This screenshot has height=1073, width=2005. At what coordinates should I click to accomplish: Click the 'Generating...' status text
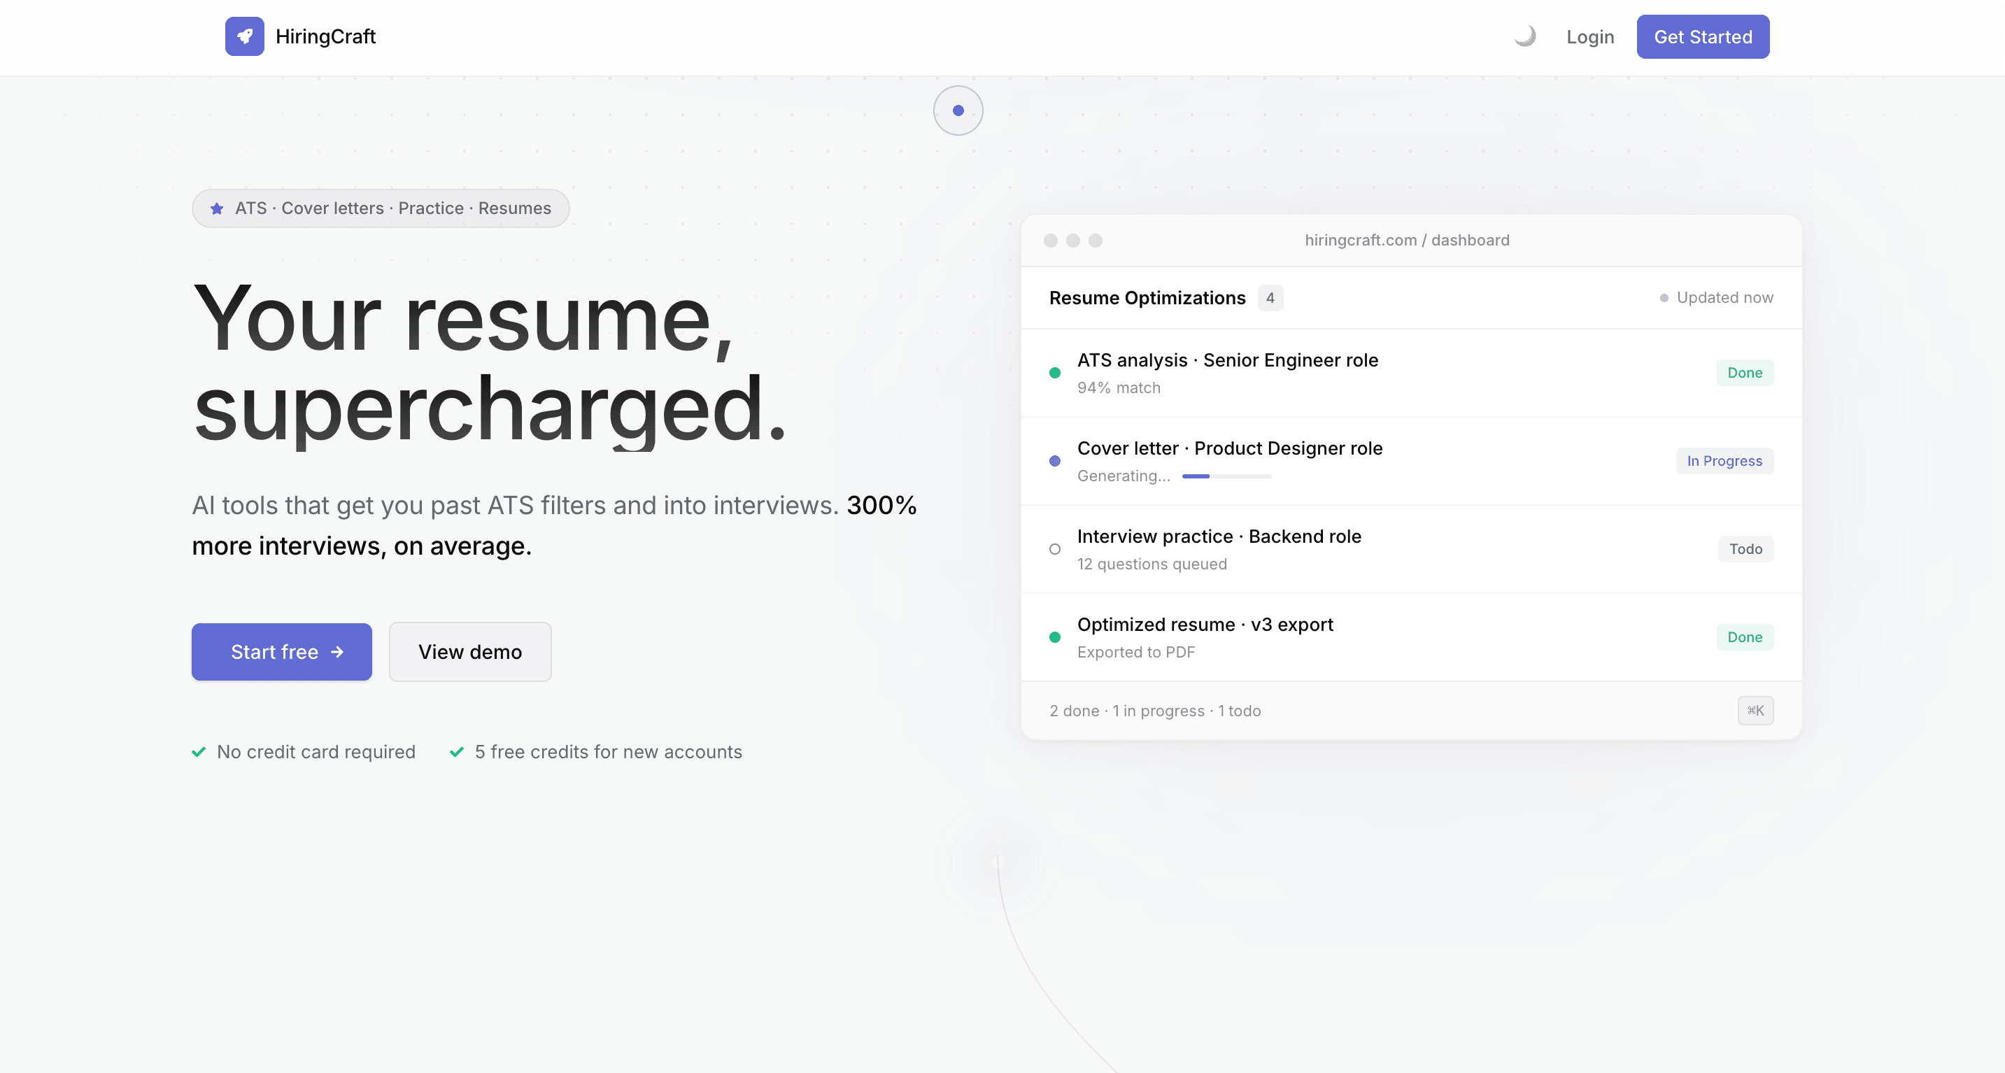[1123, 476]
